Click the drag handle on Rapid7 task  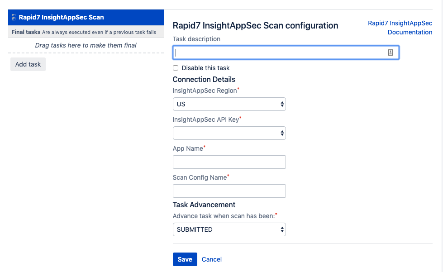(14, 18)
